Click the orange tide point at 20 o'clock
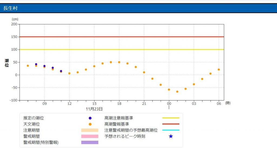The width and height of the screenshot is (277, 152). (136, 67)
